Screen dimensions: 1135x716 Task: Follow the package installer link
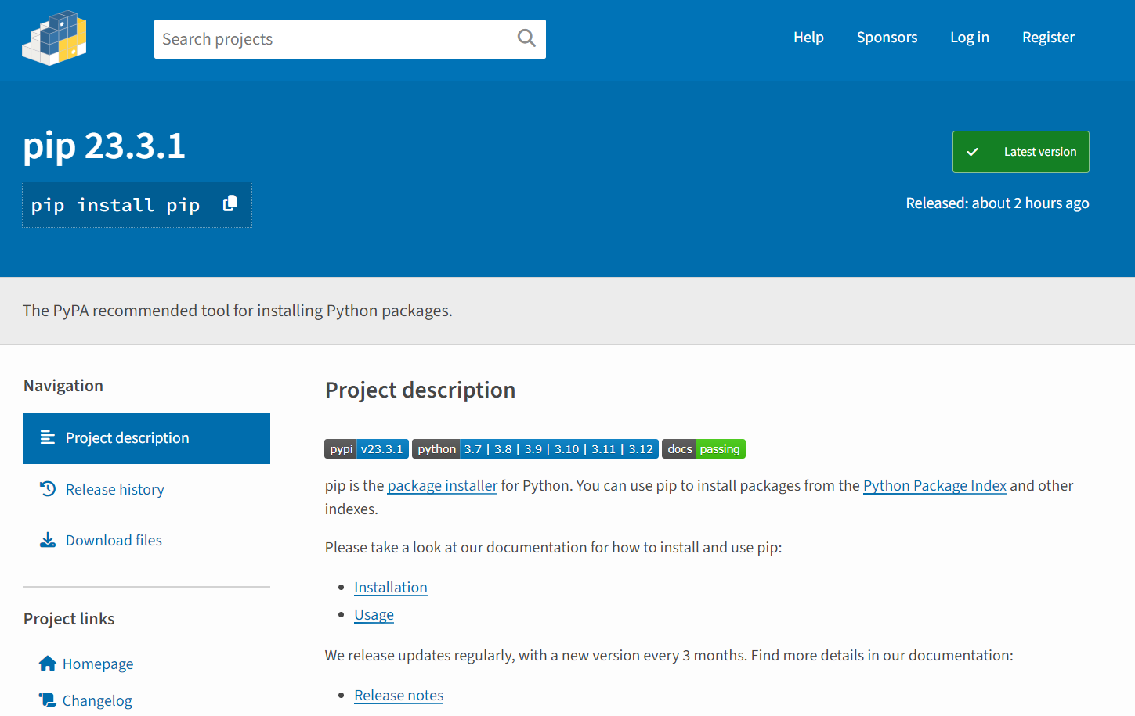click(x=443, y=485)
